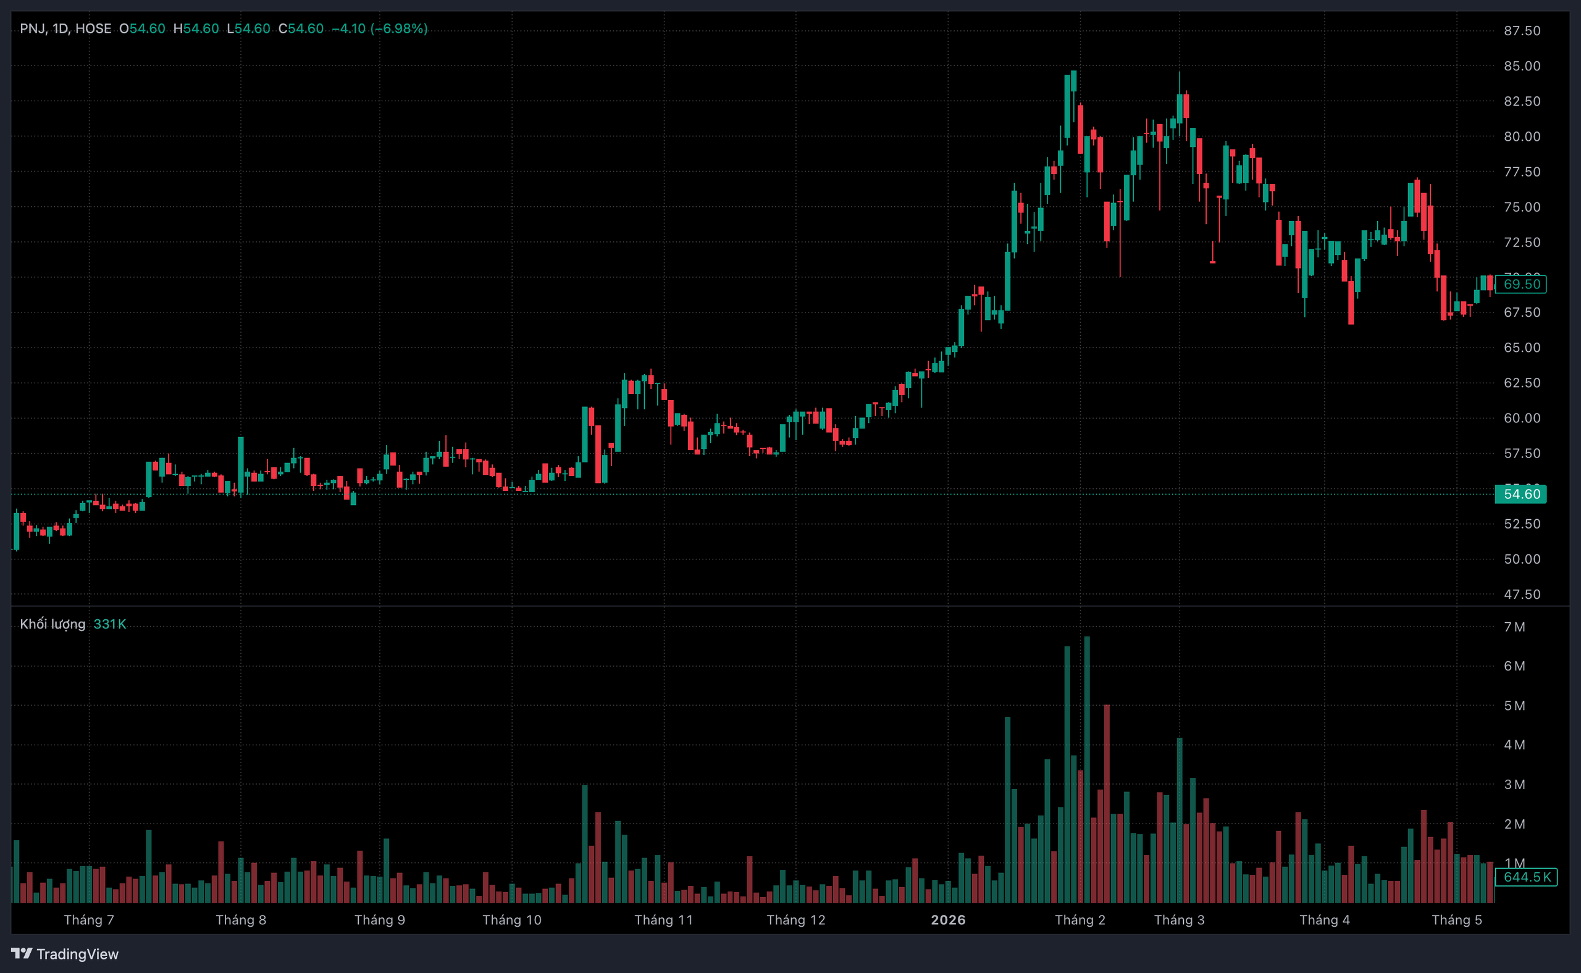Click the Tháng 12 time axis label

[x=796, y=921]
